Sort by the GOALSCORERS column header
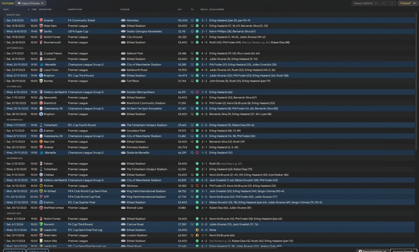The image size is (419, 252). pyautogui.click(x=216, y=10)
